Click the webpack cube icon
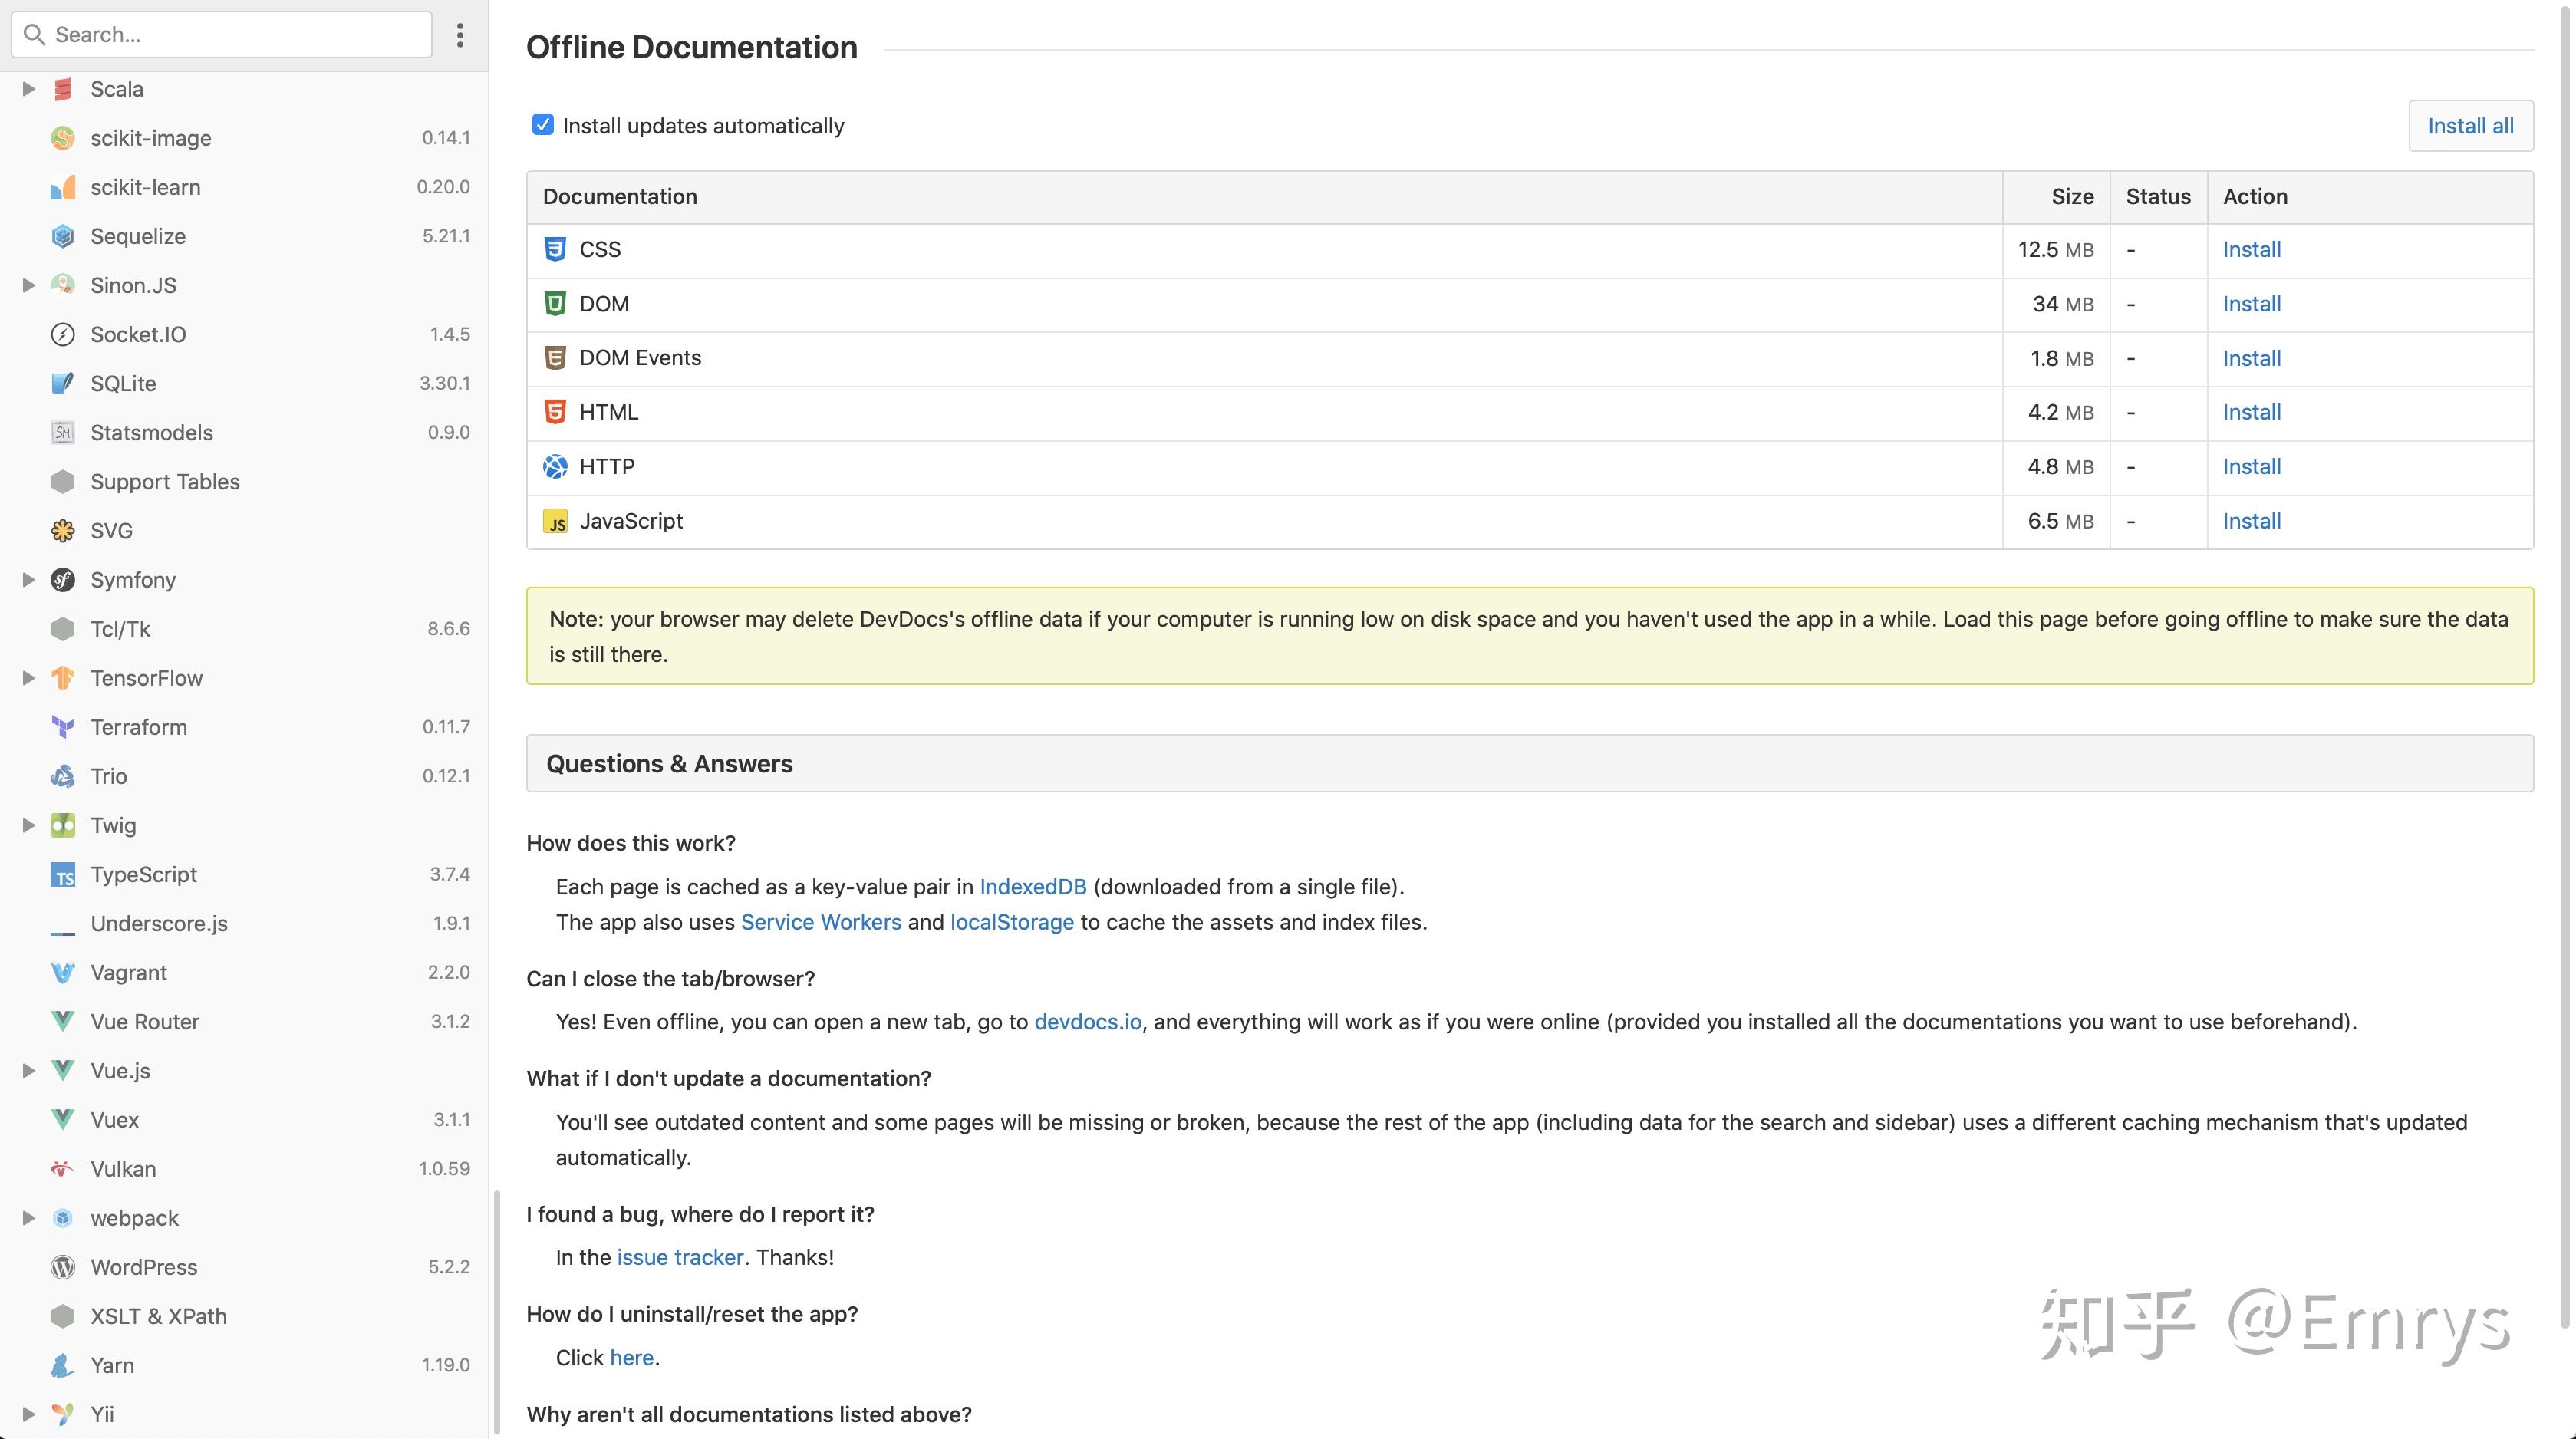Image resolution: width=2576 pixels, height=1439 pixels. [x=62, y=1217]
